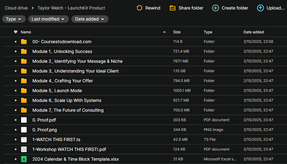Click the Rewind circular arrow icon
The width and height of the screenshot is (287, 164).
139,8
